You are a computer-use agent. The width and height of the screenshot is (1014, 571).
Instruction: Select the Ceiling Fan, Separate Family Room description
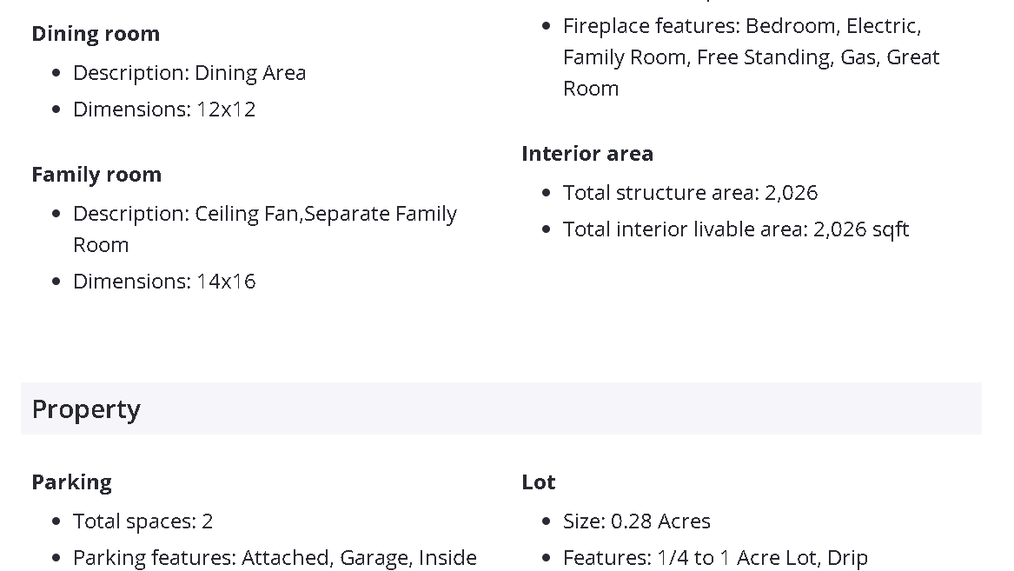[x=264, y=229]
